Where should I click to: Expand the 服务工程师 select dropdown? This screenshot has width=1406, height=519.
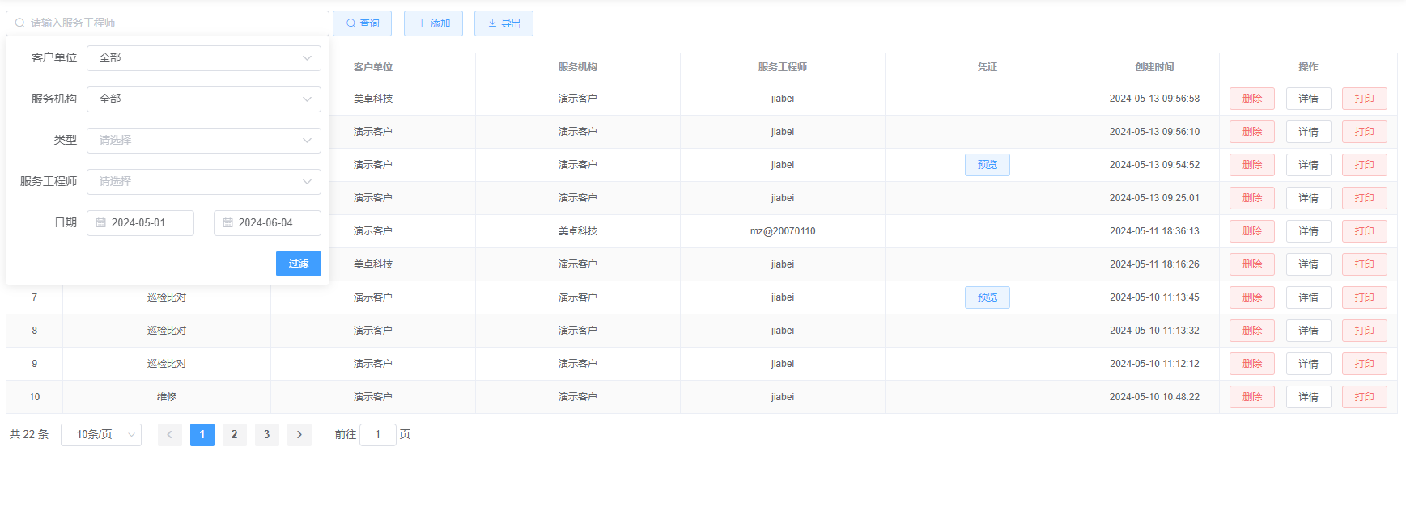(203, 182)
